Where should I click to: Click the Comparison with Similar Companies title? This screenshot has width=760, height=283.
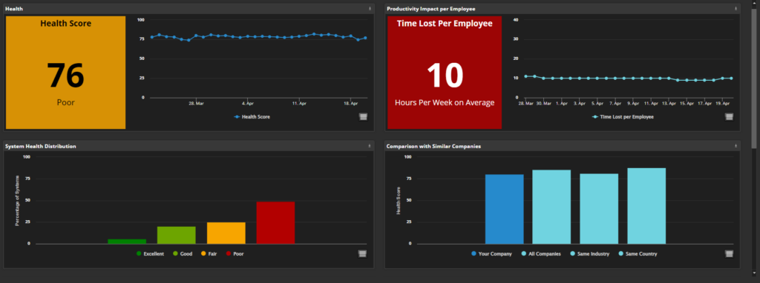pos(433,146)
